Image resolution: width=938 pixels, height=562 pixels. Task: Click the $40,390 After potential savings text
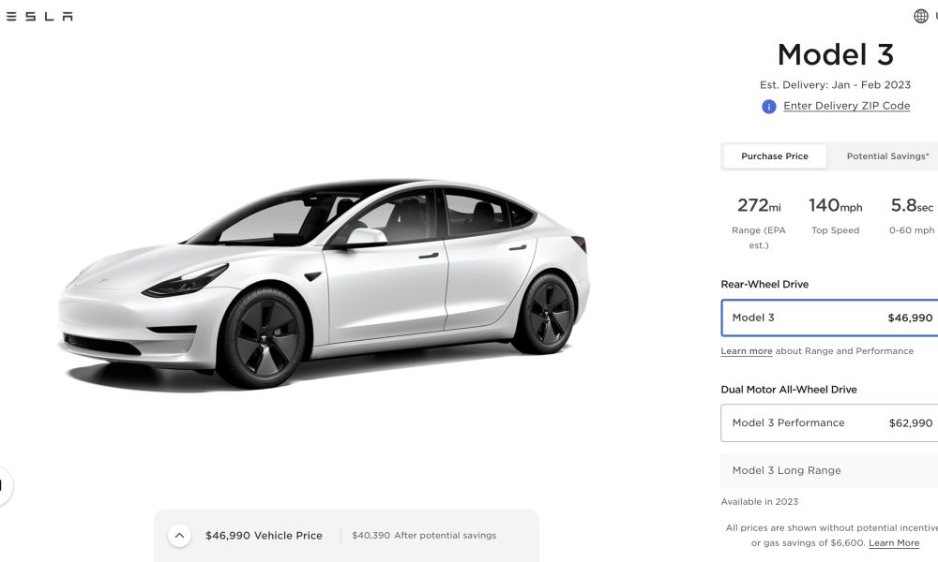click(424, 536)
